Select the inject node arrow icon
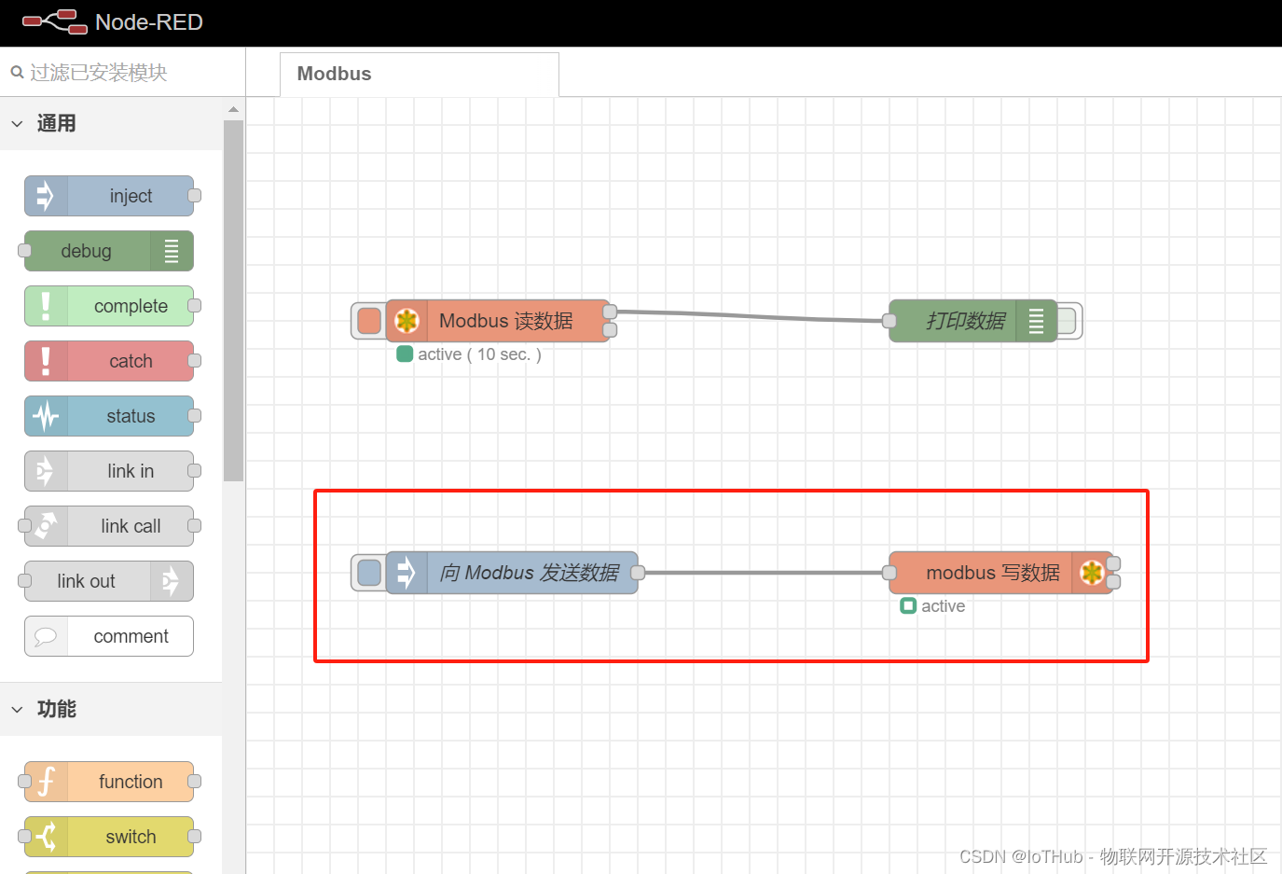 (46, 196)
